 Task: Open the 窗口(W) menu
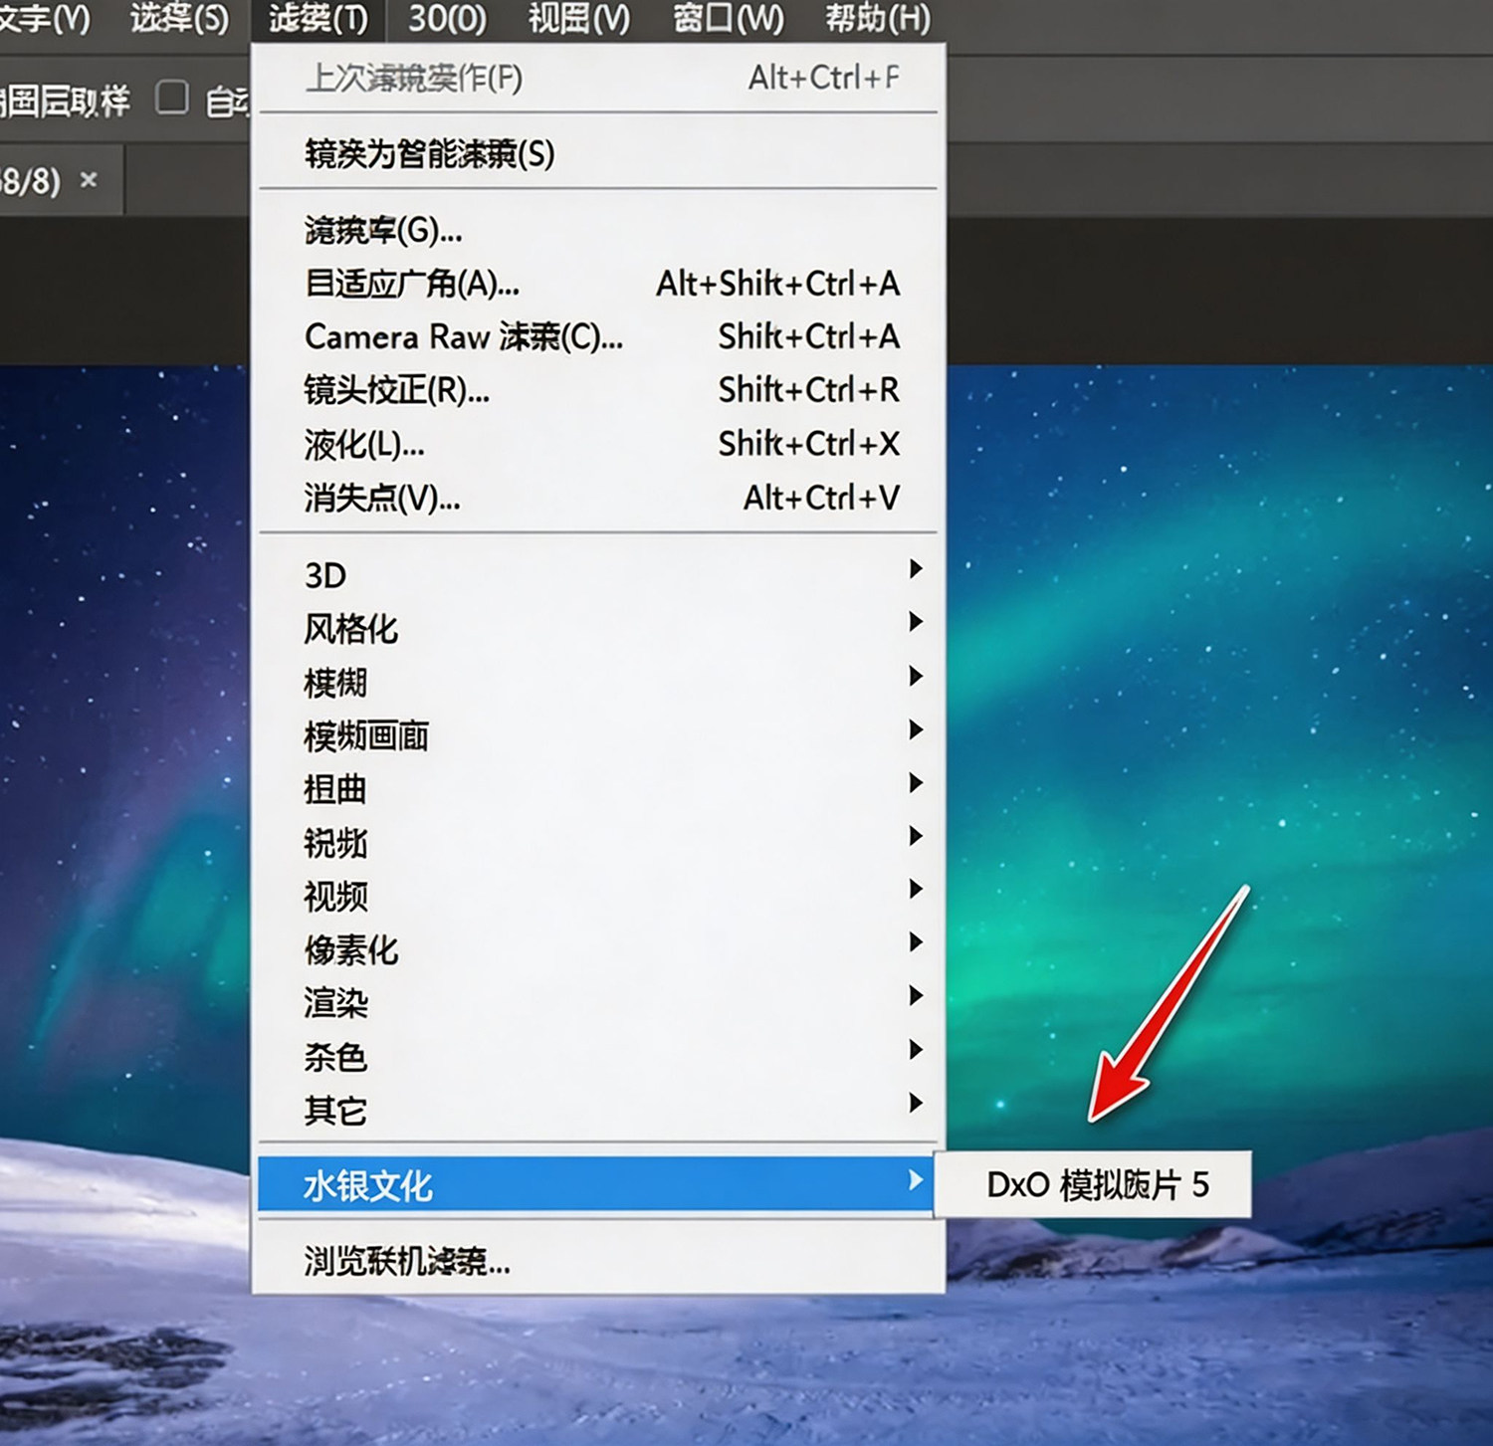click(728, 19)
